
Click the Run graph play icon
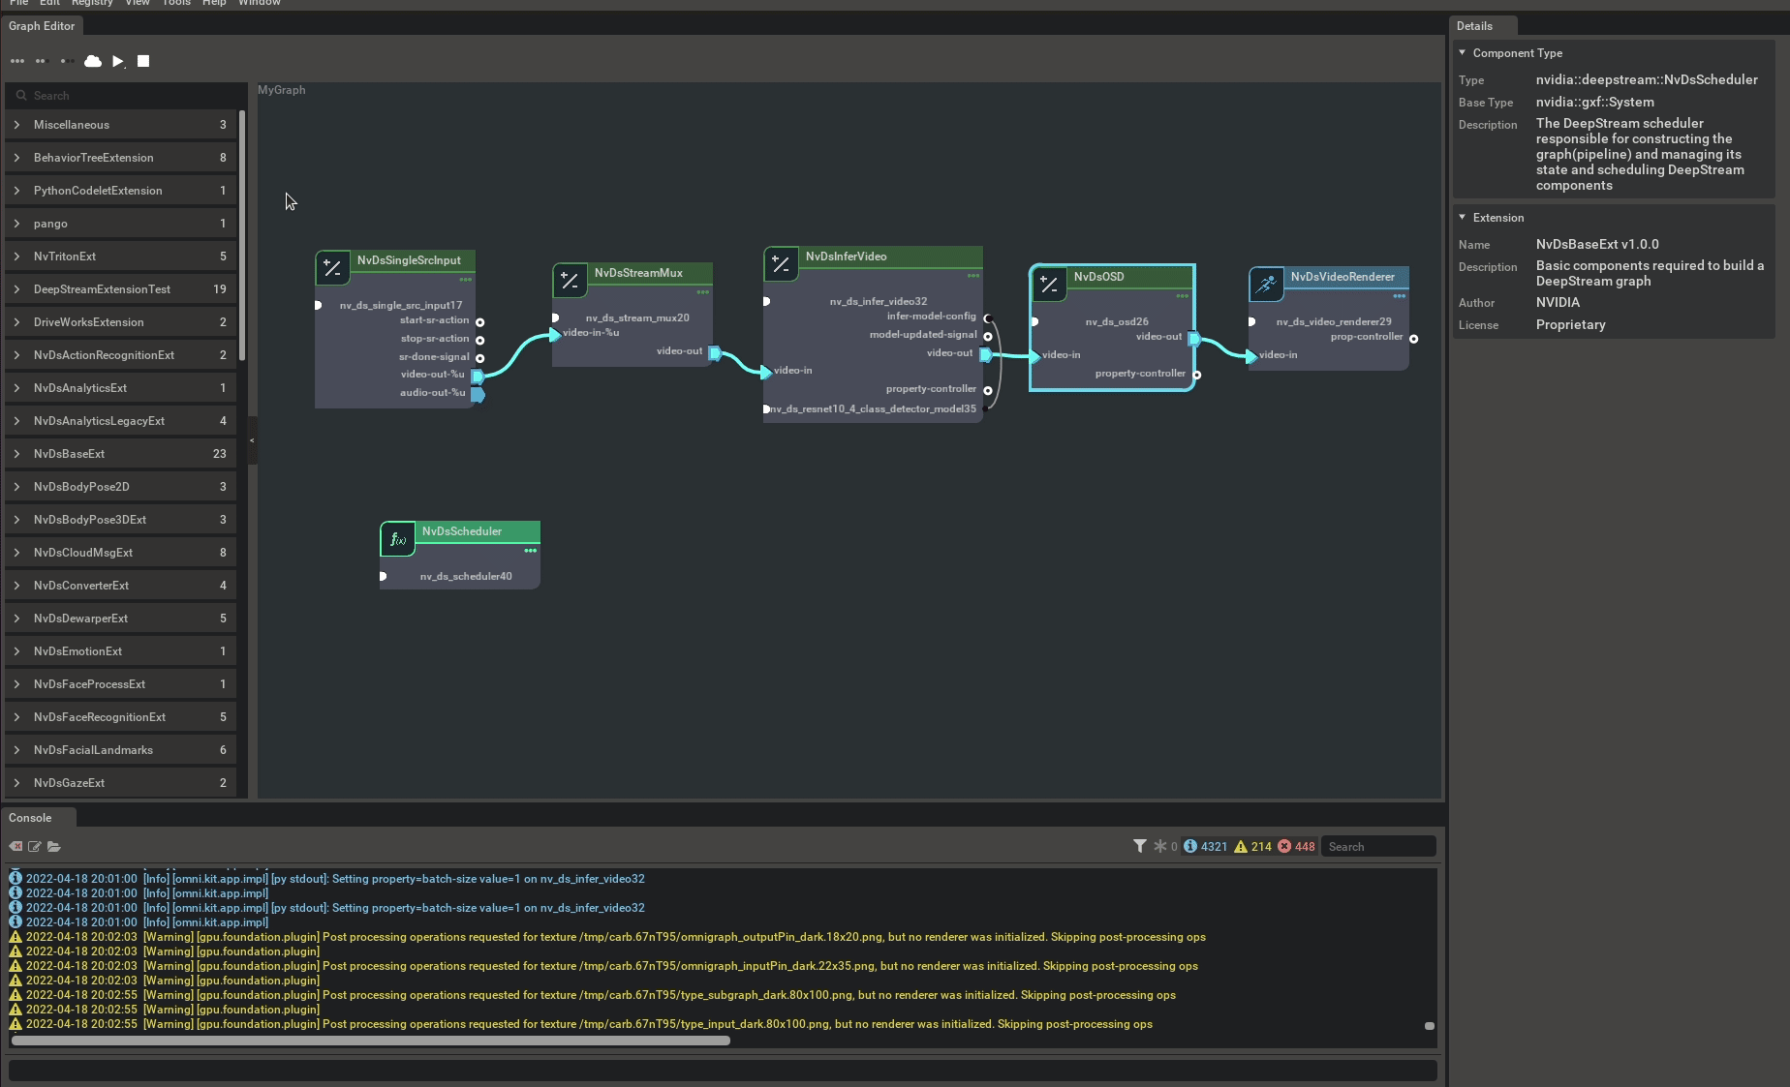point(118,61)
